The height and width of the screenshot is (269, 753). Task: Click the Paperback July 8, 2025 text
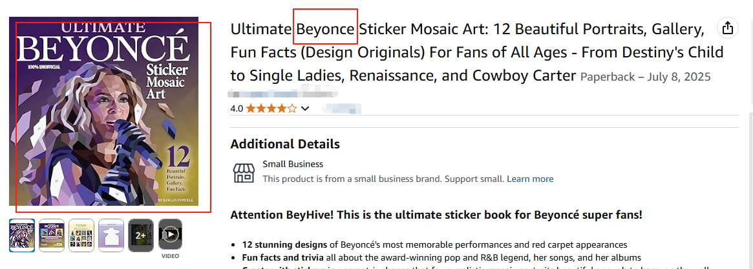click(645, 77)
